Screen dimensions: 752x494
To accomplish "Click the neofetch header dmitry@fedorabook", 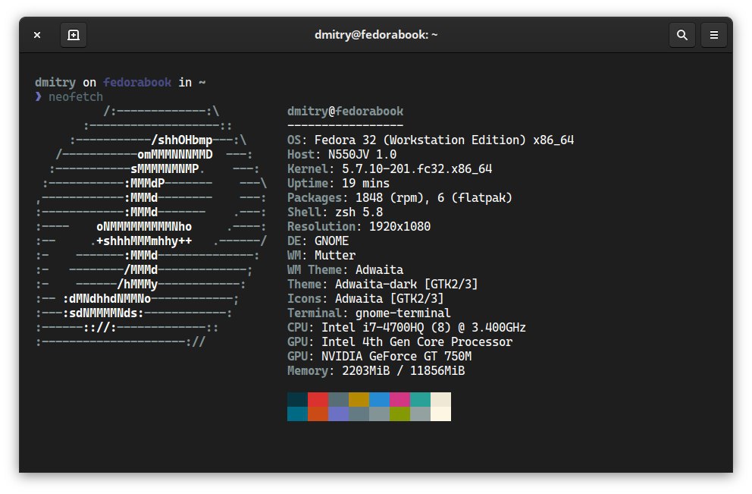I will (346, 112).
